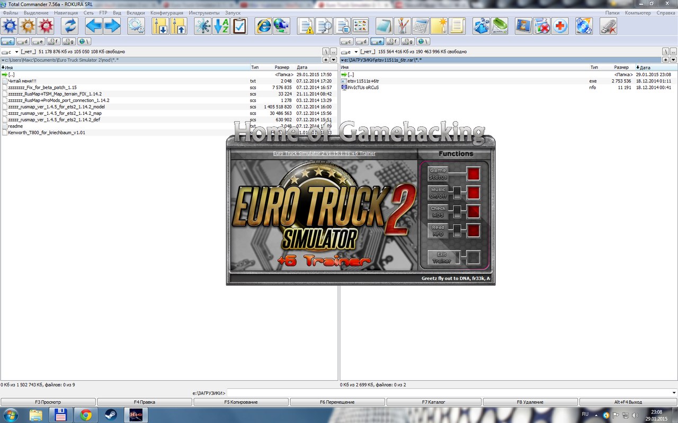Viewport: 678px width, 423px height.
Task: Click the folder icon with up arrow
Action: tap(178, 26)
